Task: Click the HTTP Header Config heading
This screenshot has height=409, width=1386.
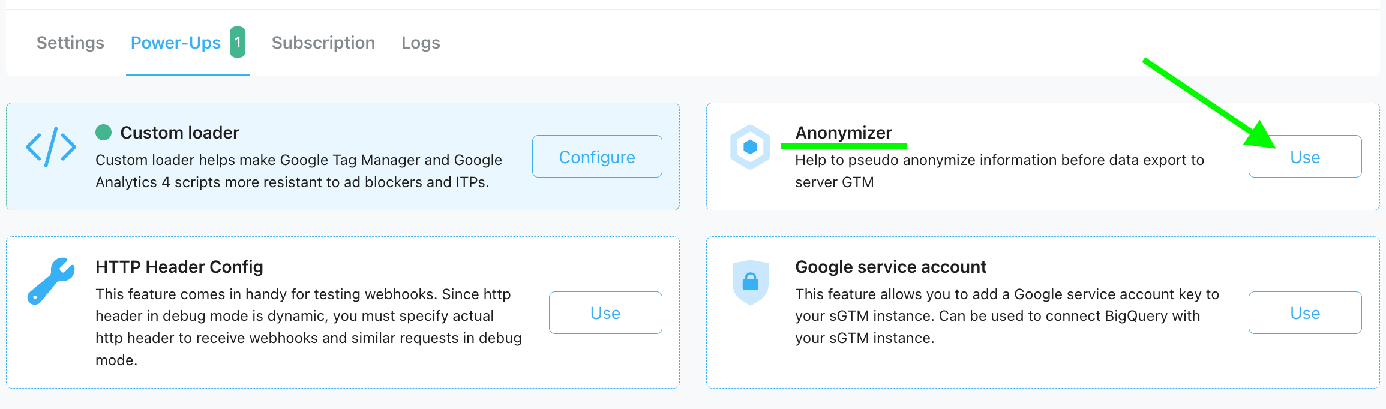Action: pos(179,267)
